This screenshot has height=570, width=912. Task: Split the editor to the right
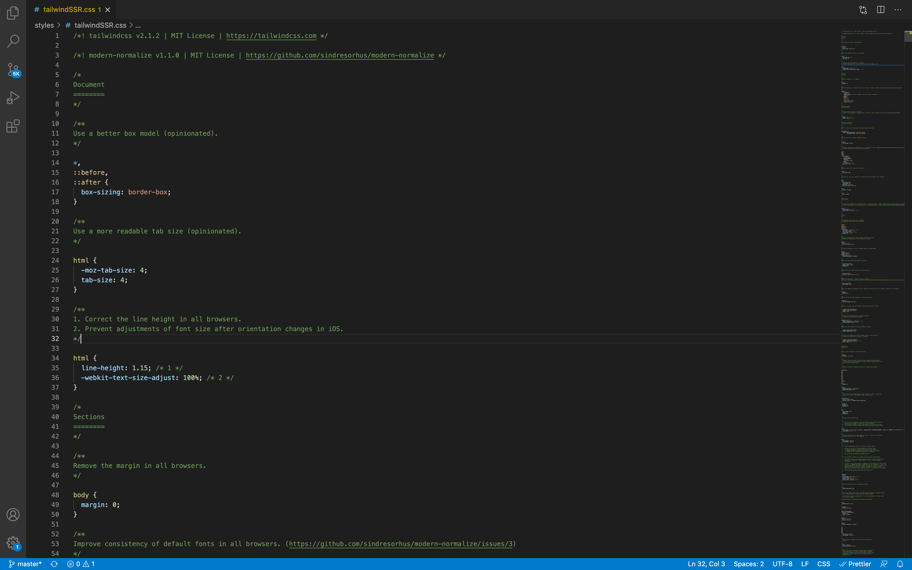tap(881, 10)
